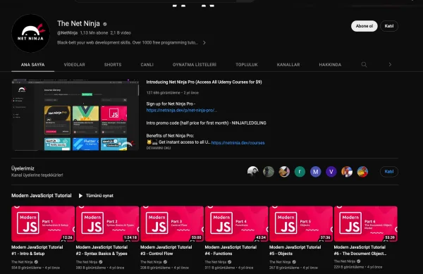This screenshot has height=274, width=423.
Task: Open Modern JS Part 2 thumbnail
Action: point(108,224)
